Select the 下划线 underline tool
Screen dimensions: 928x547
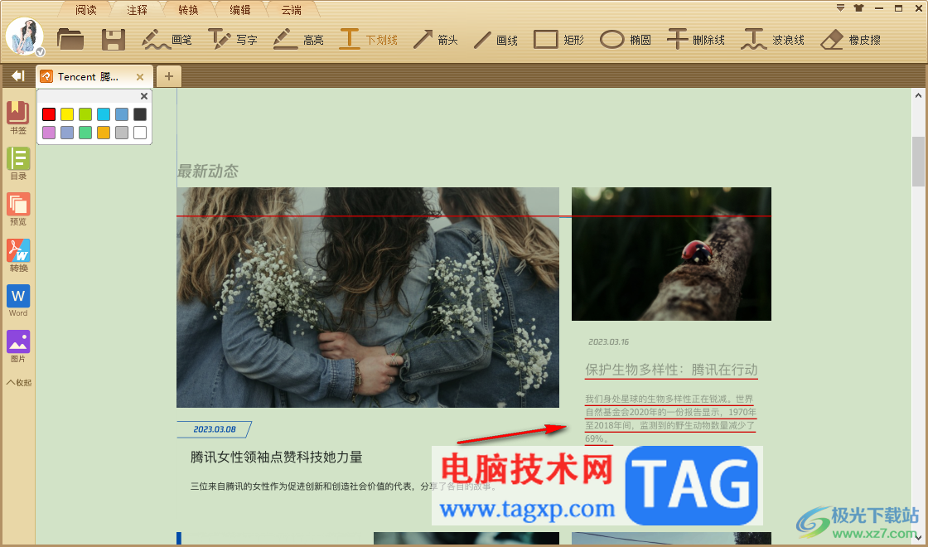pos(368,39)
